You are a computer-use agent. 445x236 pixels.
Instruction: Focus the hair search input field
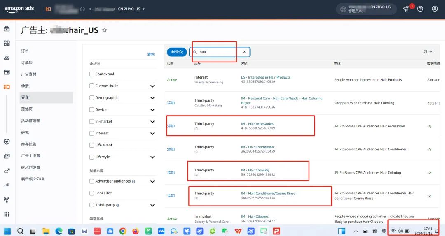coord(219,52)
